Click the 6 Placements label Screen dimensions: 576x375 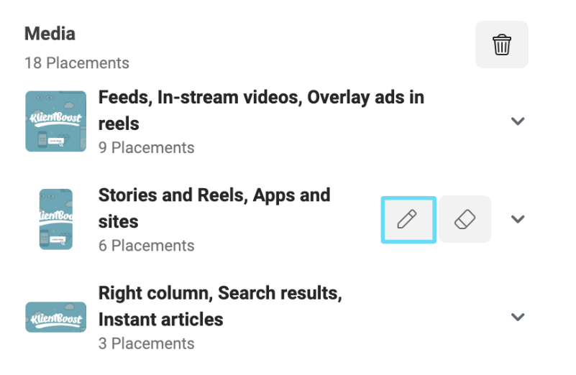tap(146, 246)
